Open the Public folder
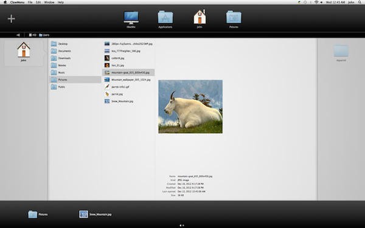Viewport: 365px width, 228px height. 75,87
